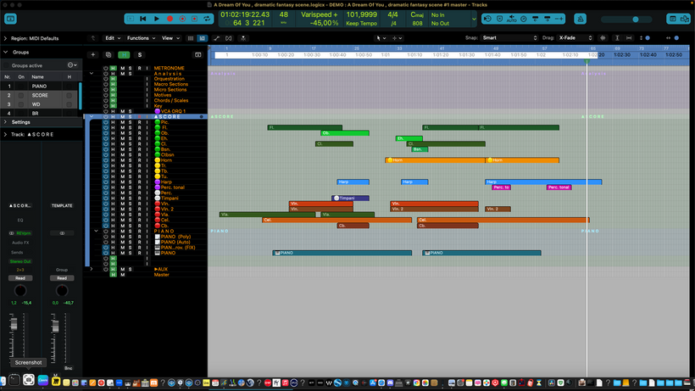The width and height of the screenshot is (695, 391).
Task: Mute the METRONOME track
Action: [122, 68]
